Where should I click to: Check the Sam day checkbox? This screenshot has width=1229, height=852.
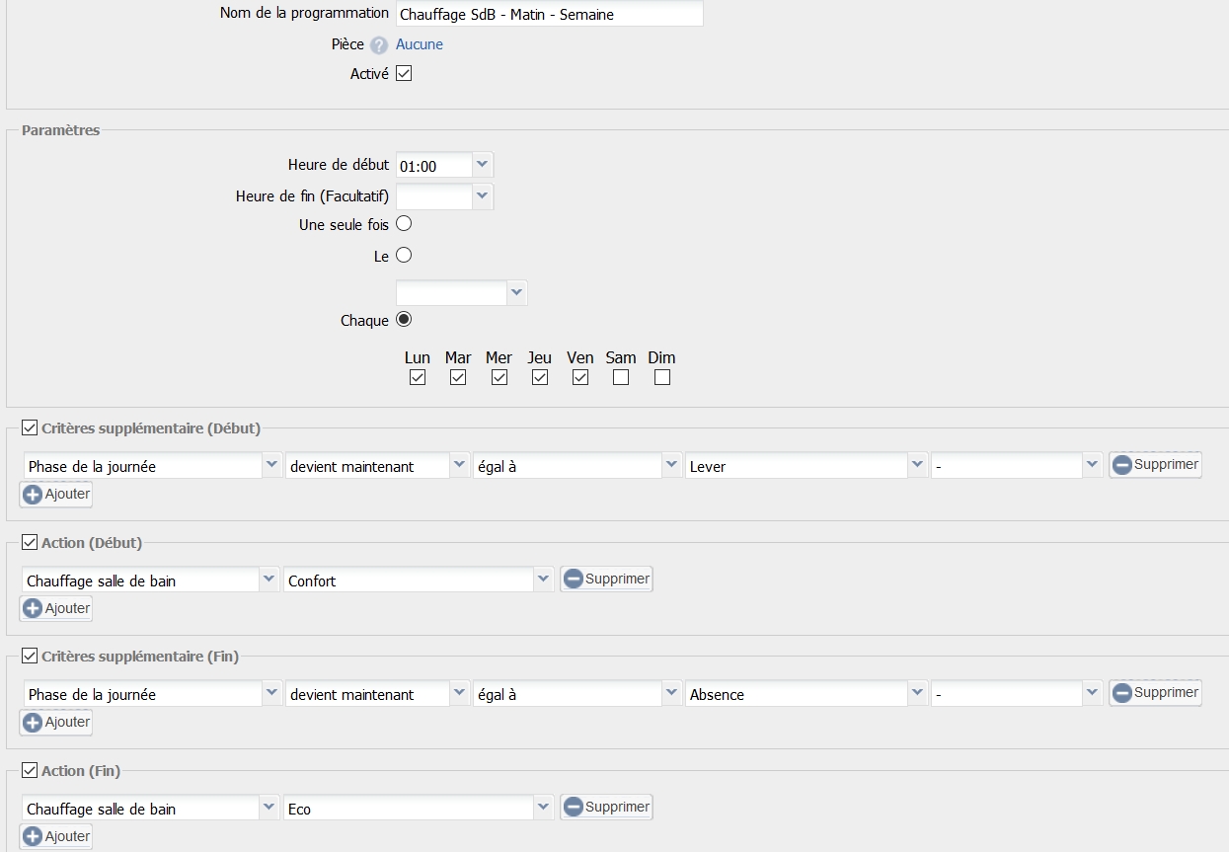click(621, 377)
